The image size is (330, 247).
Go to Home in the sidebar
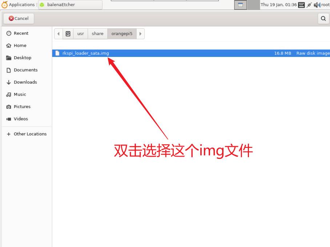[27, 45]
